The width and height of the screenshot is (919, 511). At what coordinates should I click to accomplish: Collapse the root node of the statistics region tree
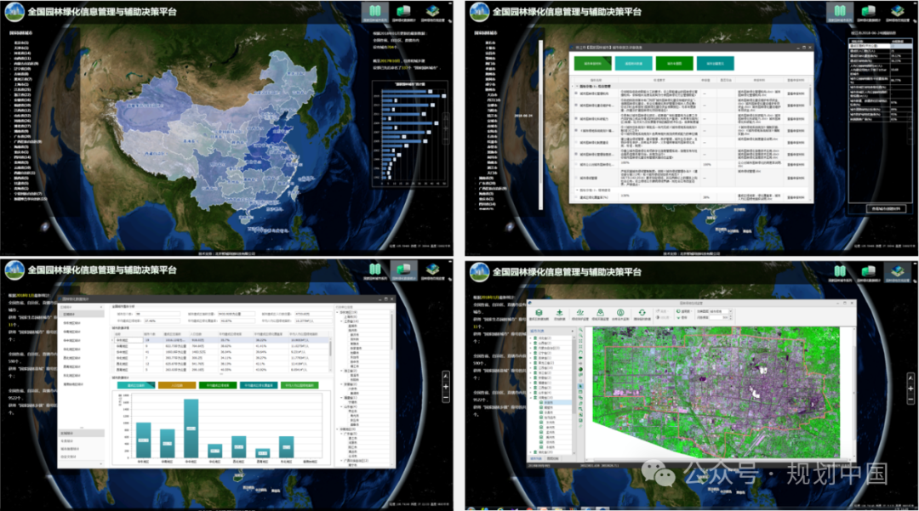337,313
